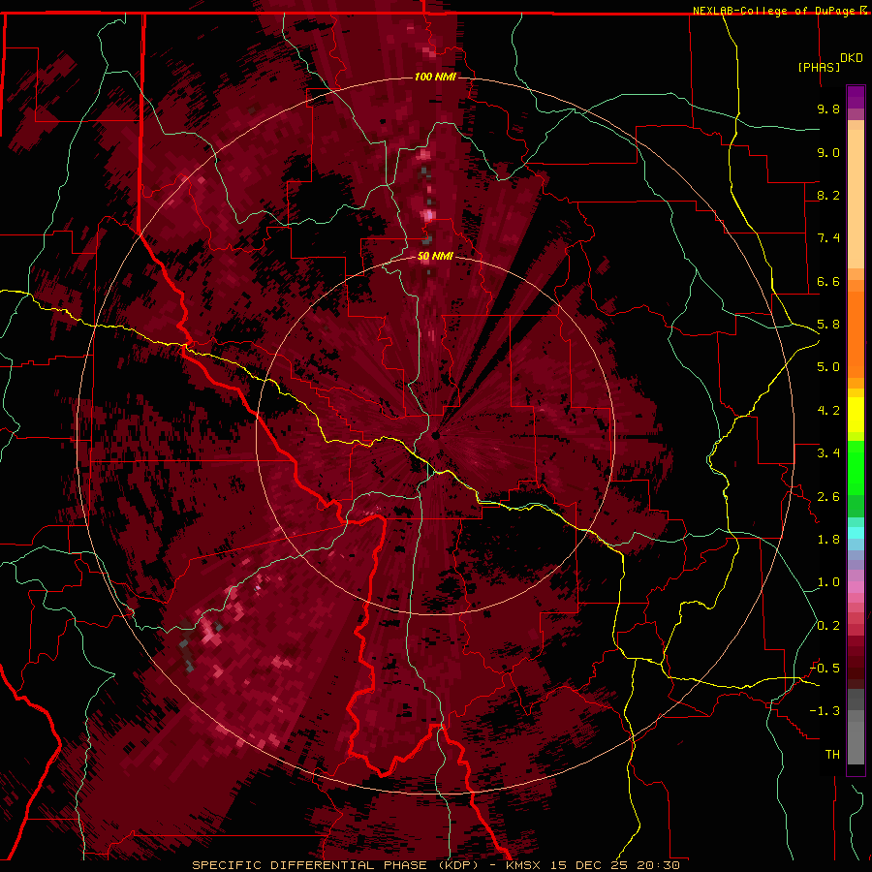The width and height of the screenshot is (872, 872).
Task: Click the 7.4 legend scale value
Action: coord(828,238)
